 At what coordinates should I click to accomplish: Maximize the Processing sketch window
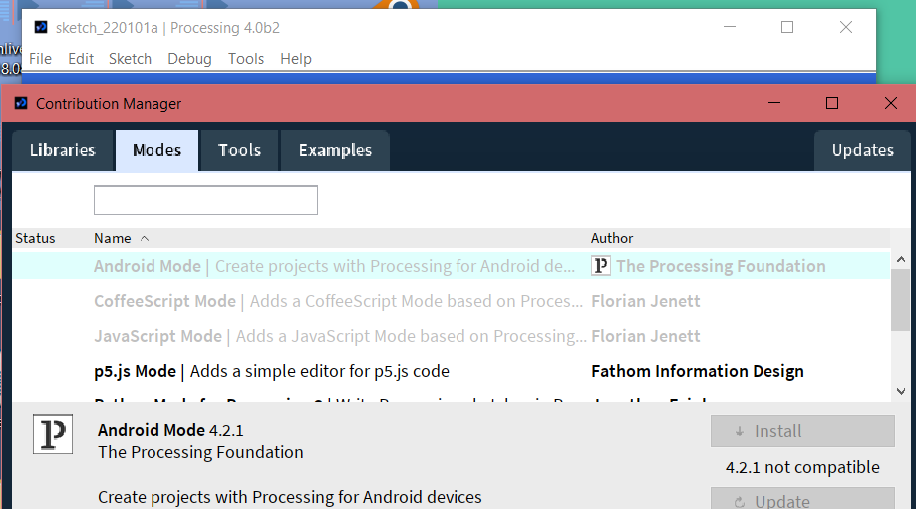click(x=787, y=27)
